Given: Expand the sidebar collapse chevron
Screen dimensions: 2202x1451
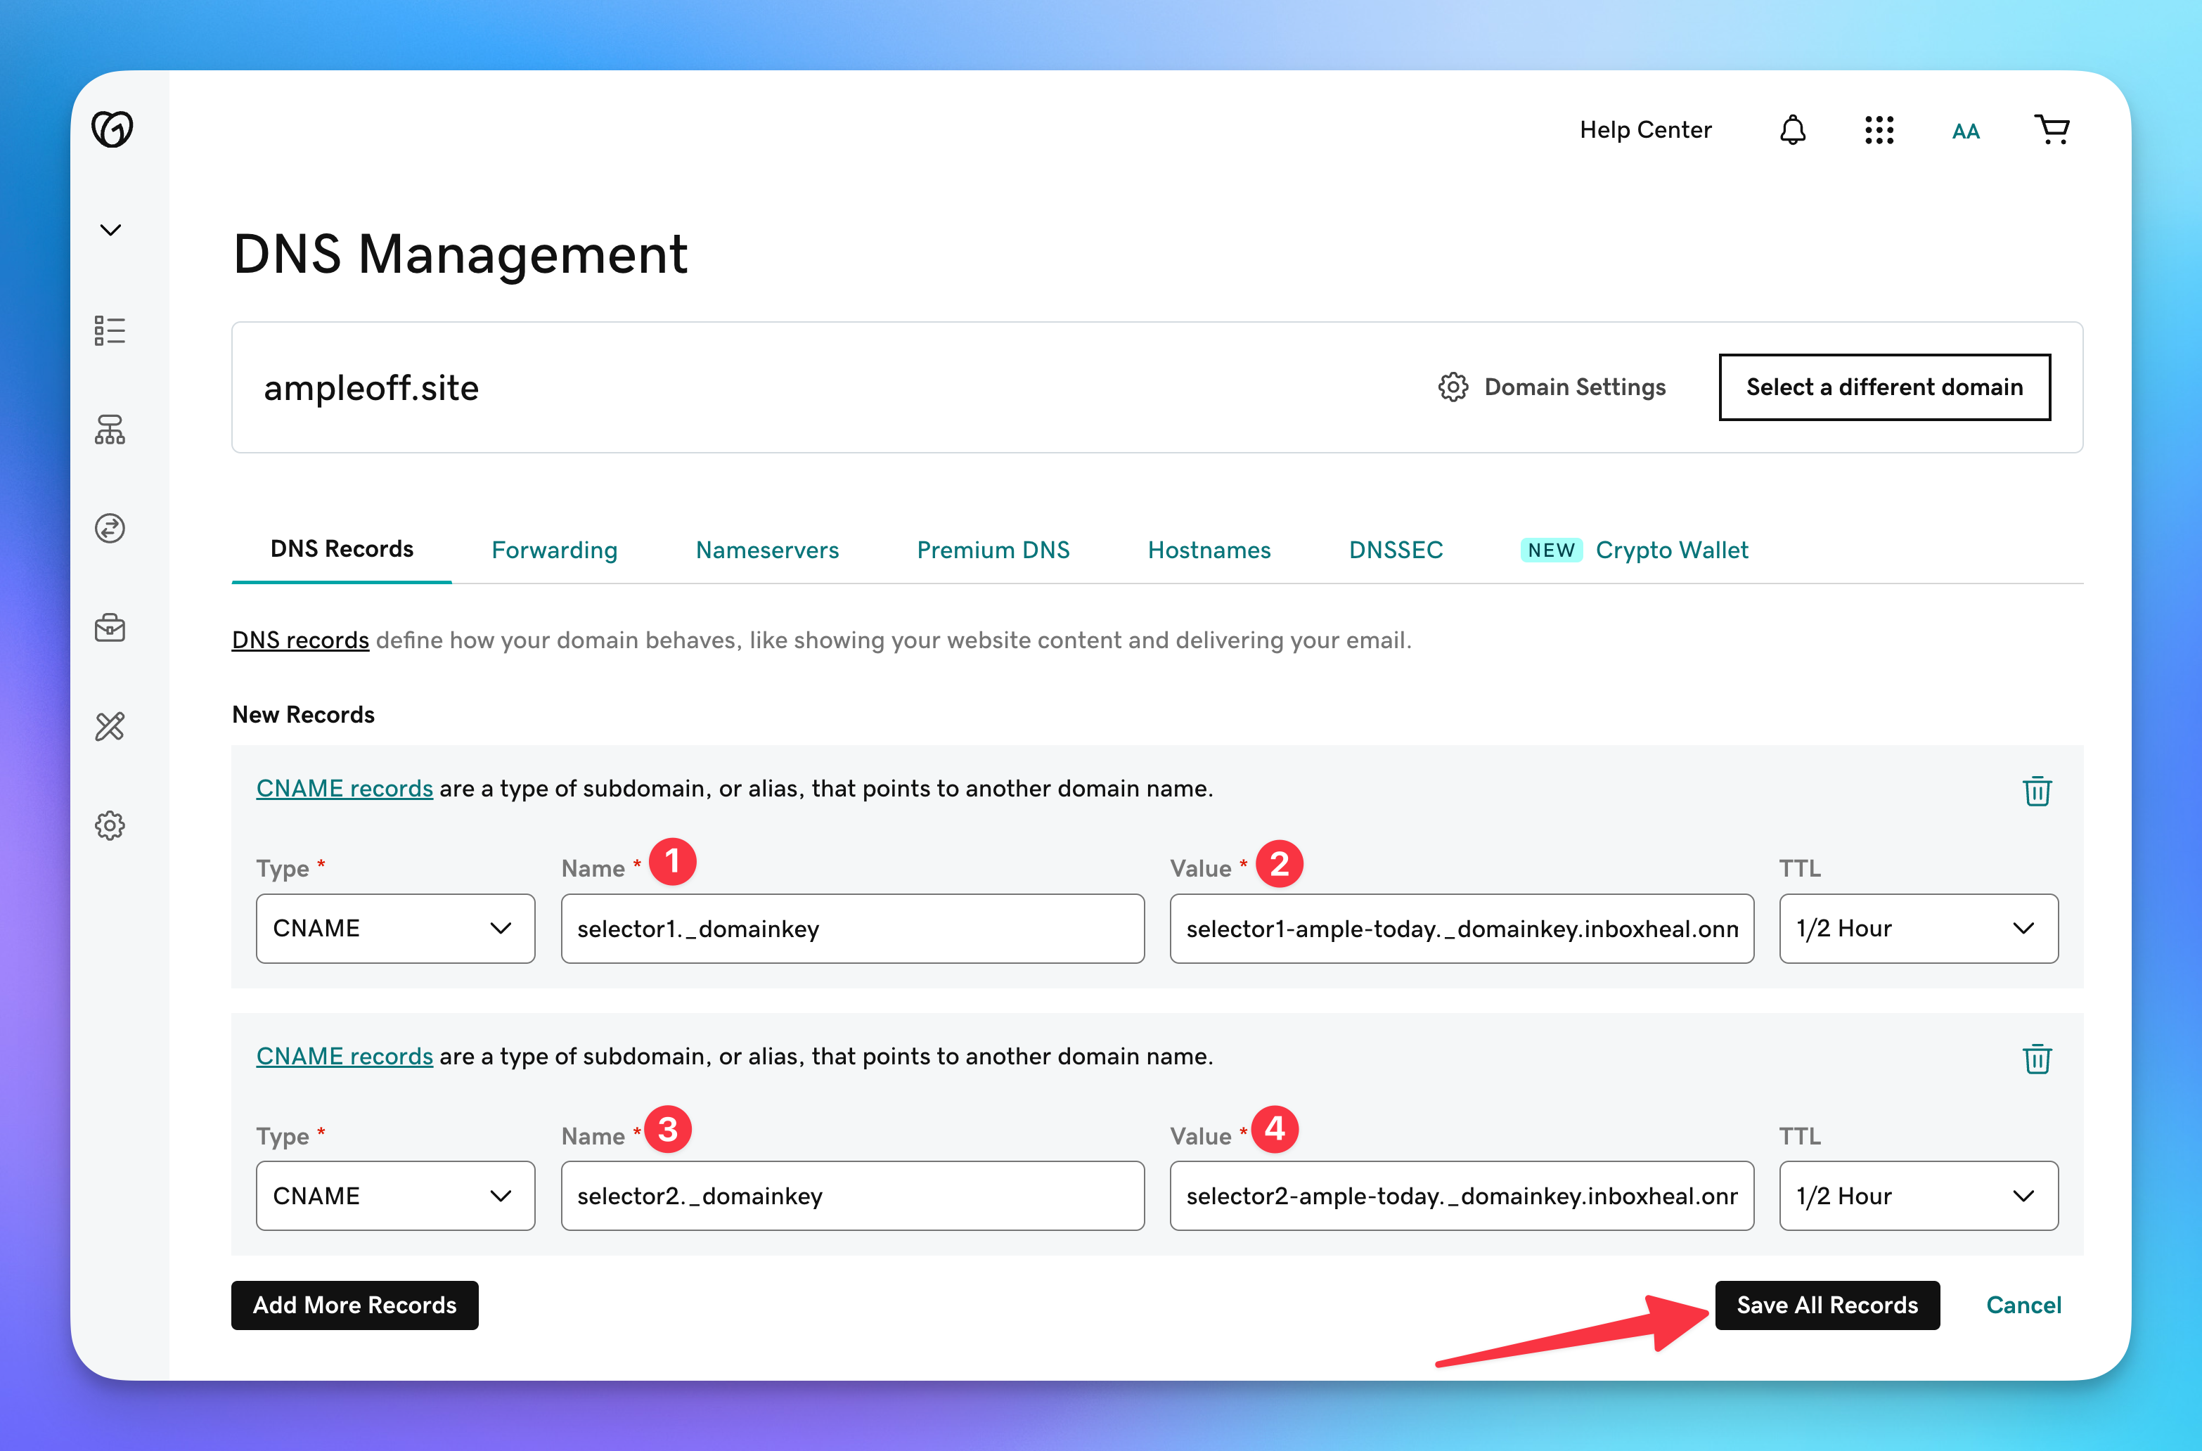Looking at the screenshot, I should (110, 229).
